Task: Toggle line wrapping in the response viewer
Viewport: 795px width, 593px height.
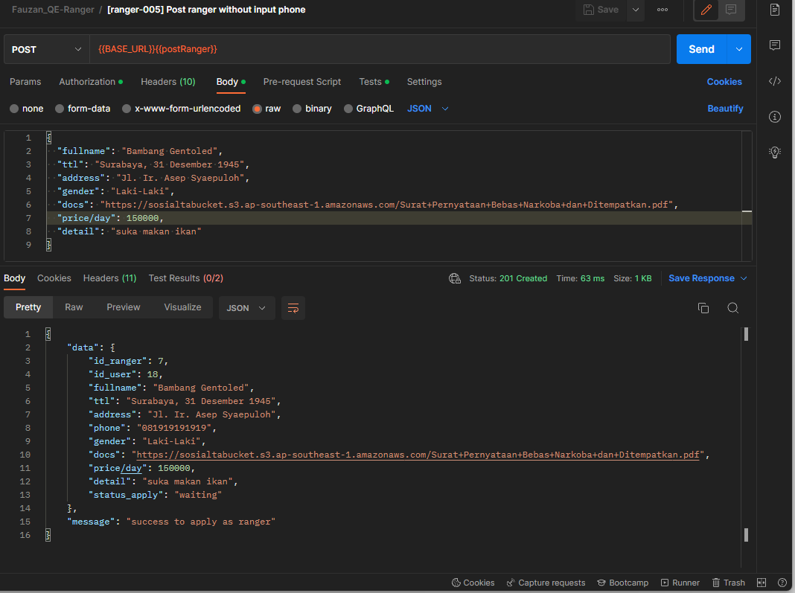Action: coord(293,307)
